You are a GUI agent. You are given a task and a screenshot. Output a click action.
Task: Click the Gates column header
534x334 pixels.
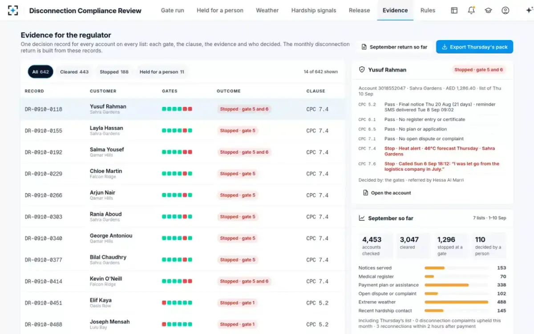pos(170,91)
